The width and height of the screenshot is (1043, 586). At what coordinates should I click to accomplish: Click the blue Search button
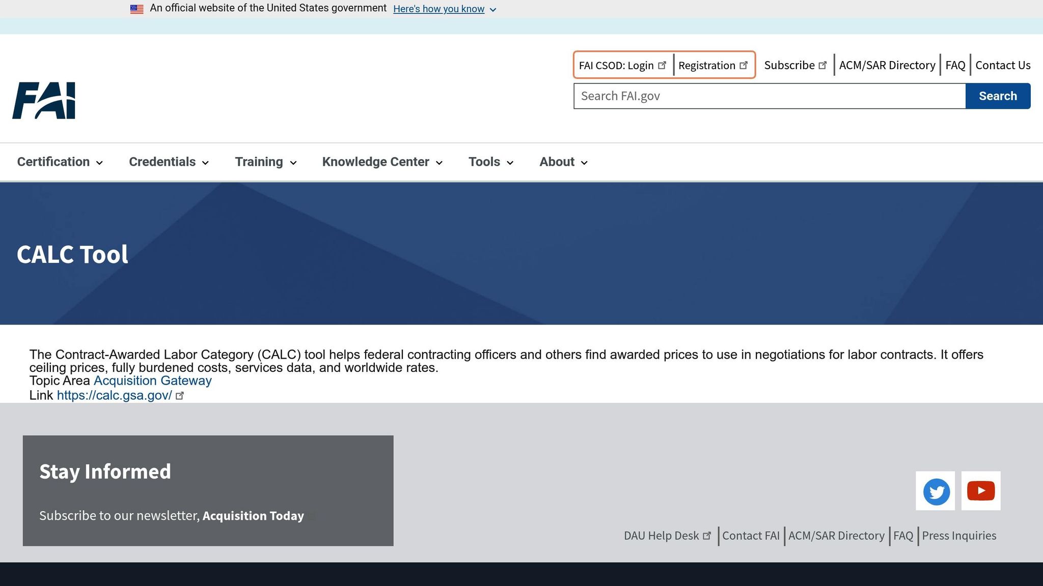pyautogui.click(x=998, y=96)
